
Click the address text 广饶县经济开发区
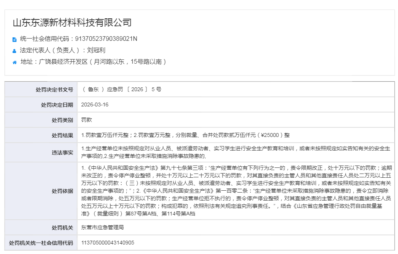[x=63, y=62]
